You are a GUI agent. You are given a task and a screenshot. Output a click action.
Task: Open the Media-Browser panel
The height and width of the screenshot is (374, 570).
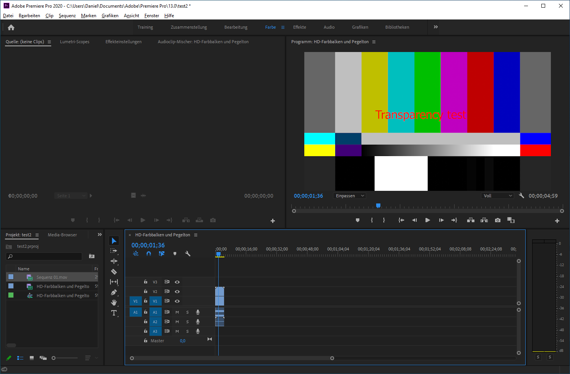pyautogui.click(x=62, y=235)
